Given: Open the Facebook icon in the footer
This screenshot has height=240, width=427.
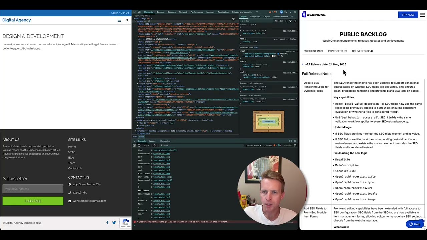Looking at the screenshot, I should pyautogui.click(x=107, y=223).
